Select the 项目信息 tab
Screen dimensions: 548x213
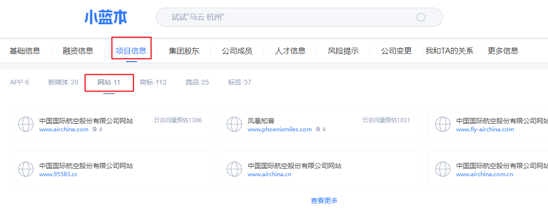click(x=131, y=51)
